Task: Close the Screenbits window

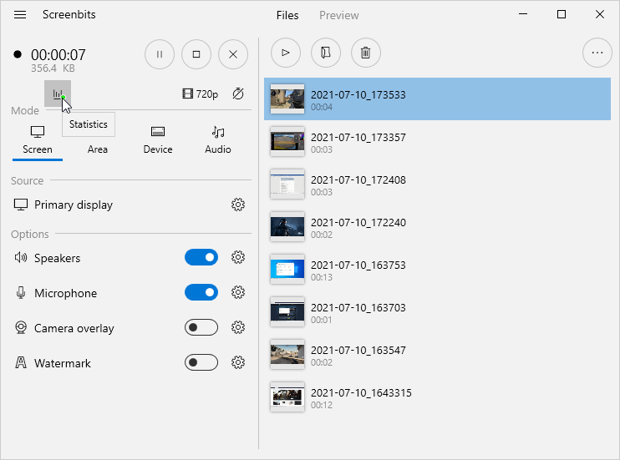Action: click(599, 14)
